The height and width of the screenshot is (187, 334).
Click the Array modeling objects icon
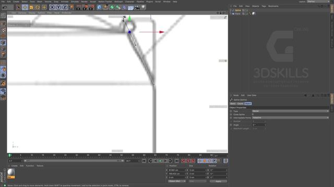point(118,7)
